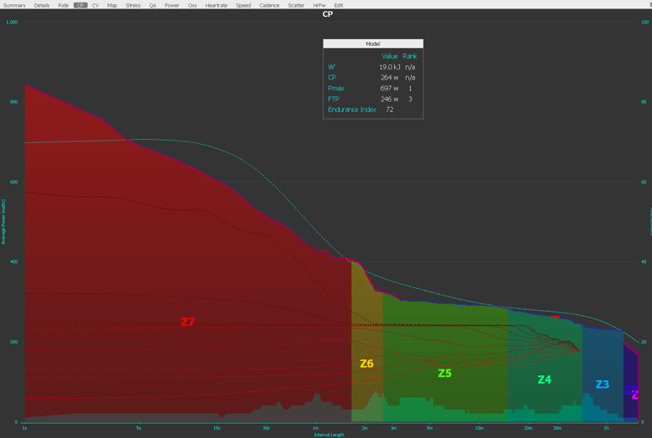
Task: Click the 200 watts axis tick
Action: coord(14,342)
